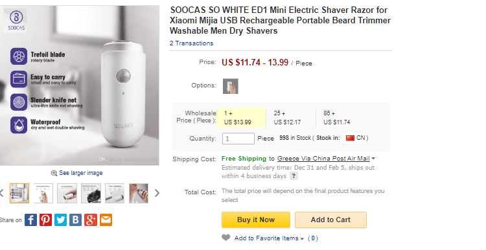Image resolution: width=486 pixels, height=250 pixels.
Task: Click the Buy it Now button
Action: point(256,220)
